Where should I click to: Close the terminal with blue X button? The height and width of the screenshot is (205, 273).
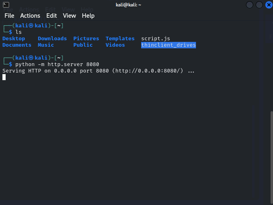pos(269,5)
